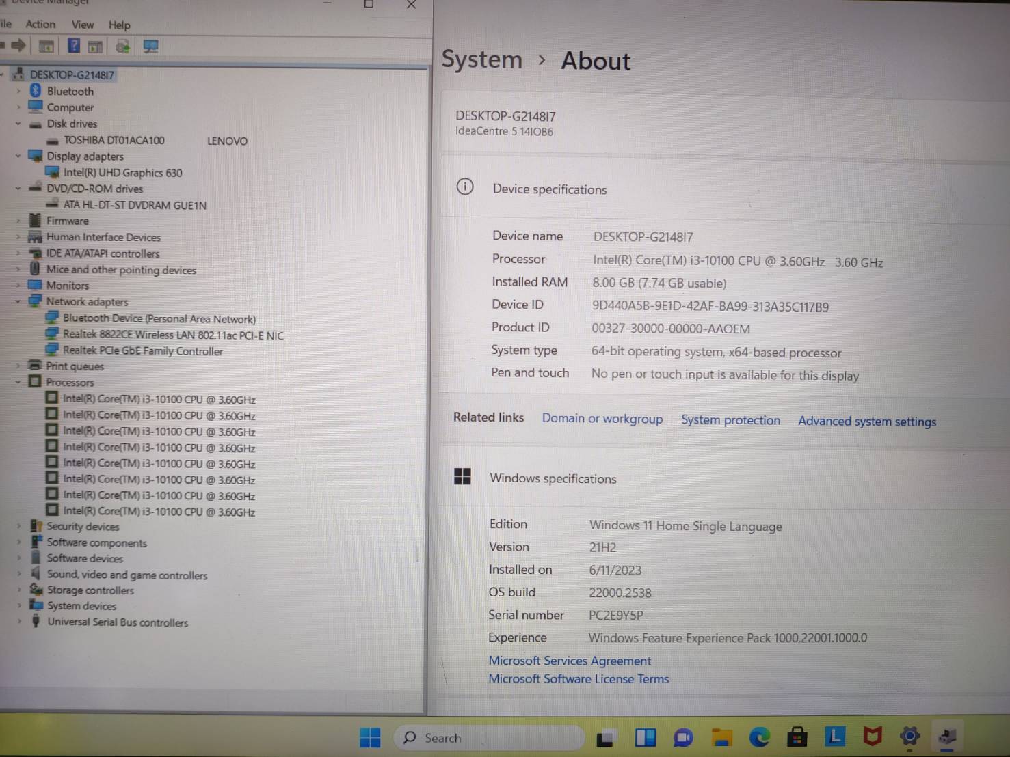Collapse the Processors category

tap(18, 382)
